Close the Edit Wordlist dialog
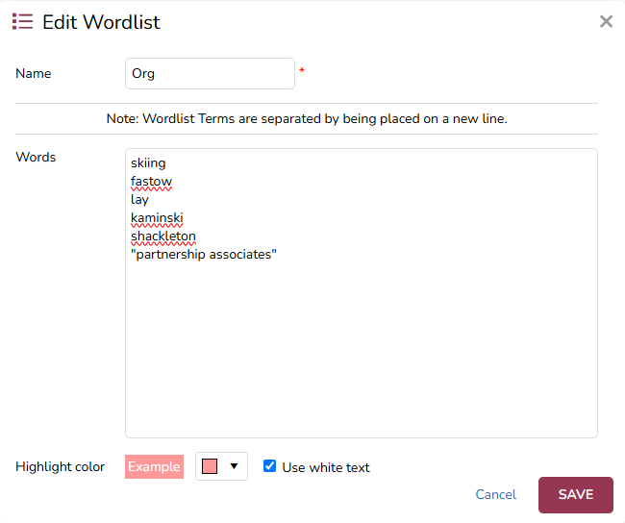Image resolution: width=625 pixels, height=523 pixels. click(606, 21)
